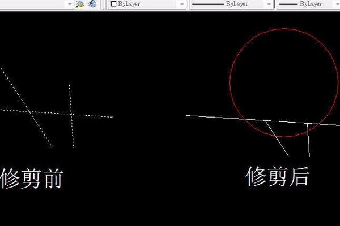
Task: Open the layer list dropdown arrow
Action: coord(70,4)
